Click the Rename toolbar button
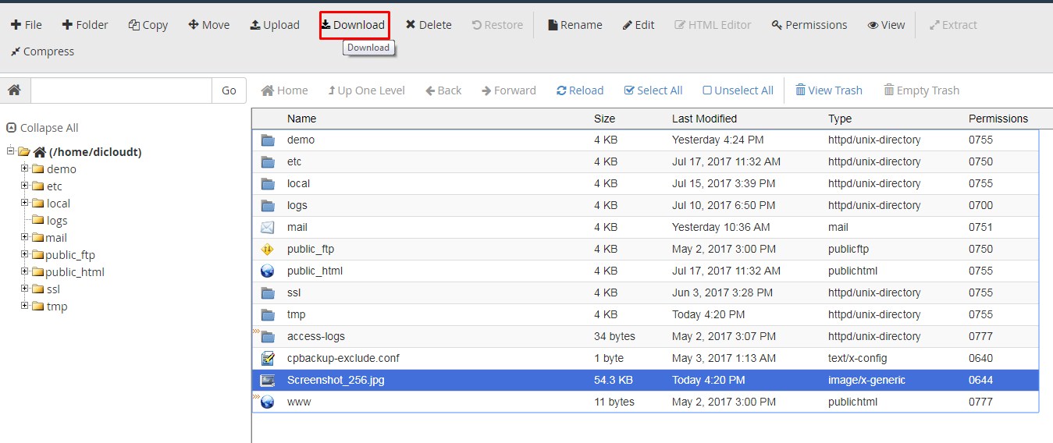Image resolution: width=1053 pixels, height=443 pixels. coord(575,25)
